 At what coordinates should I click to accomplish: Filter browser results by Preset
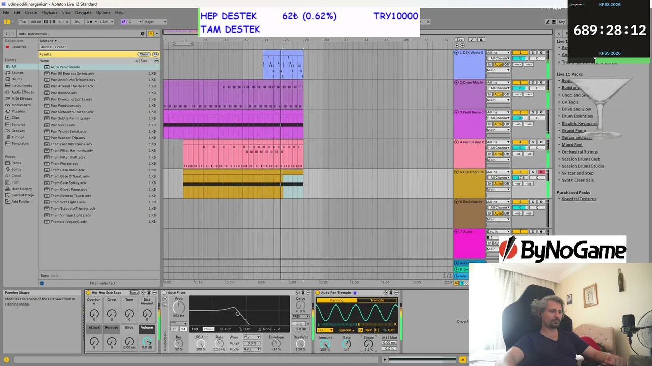(x=60, y=47)
